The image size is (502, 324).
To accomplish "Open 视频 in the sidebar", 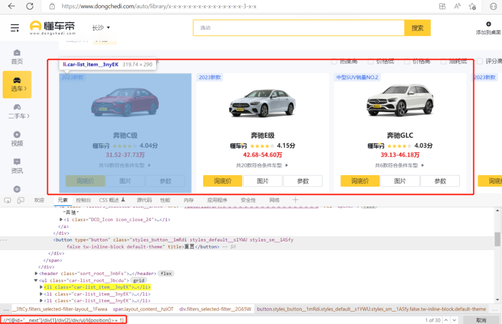I will pyautogui.click(x=17, y=139).
